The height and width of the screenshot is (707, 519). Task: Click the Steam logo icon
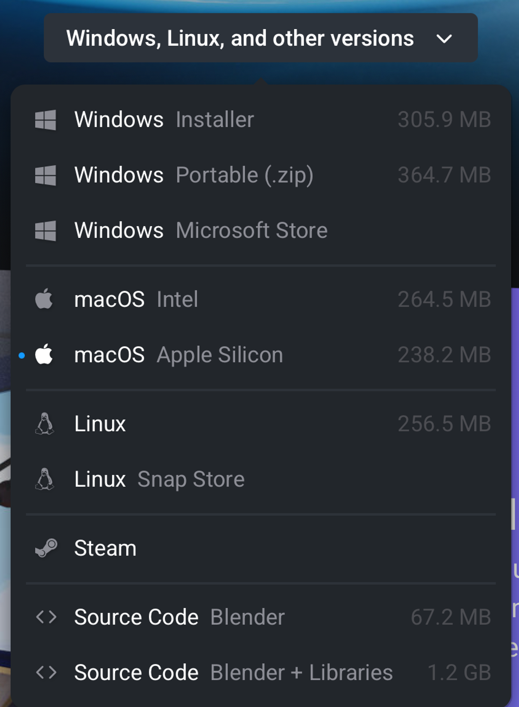pyautogui.click(x=46, y=548)
